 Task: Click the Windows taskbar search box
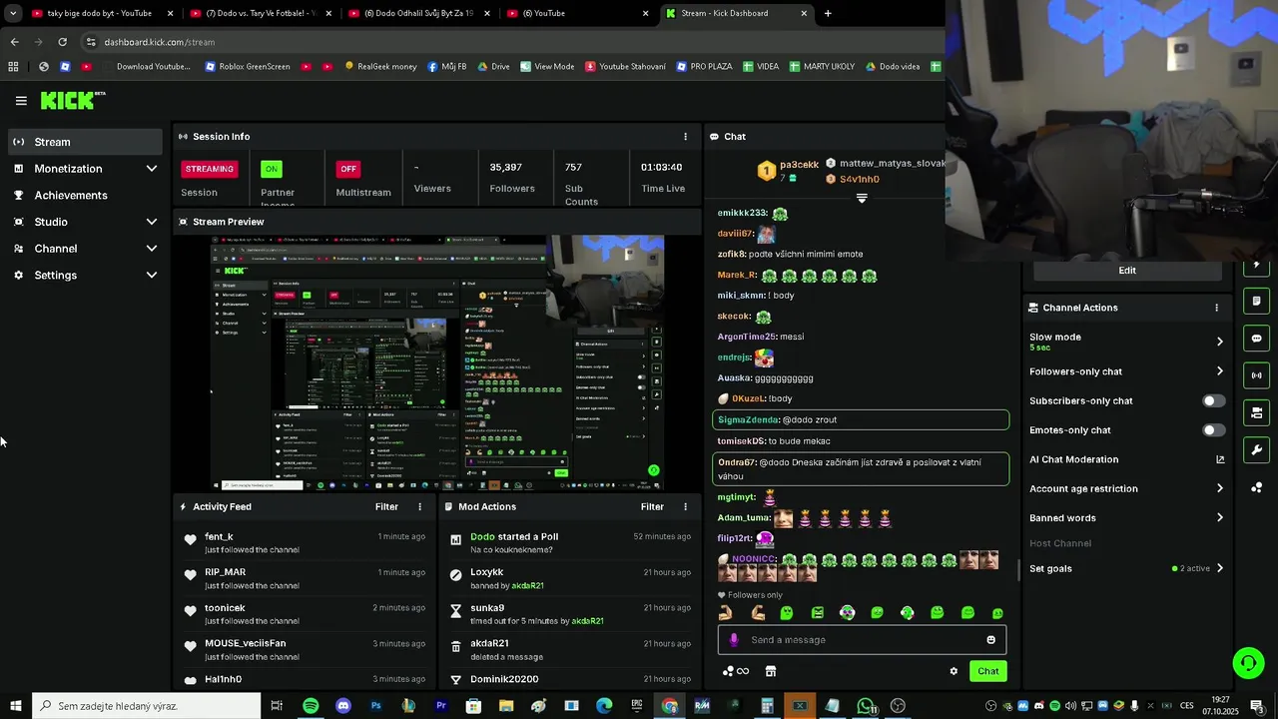coord(147,706)
